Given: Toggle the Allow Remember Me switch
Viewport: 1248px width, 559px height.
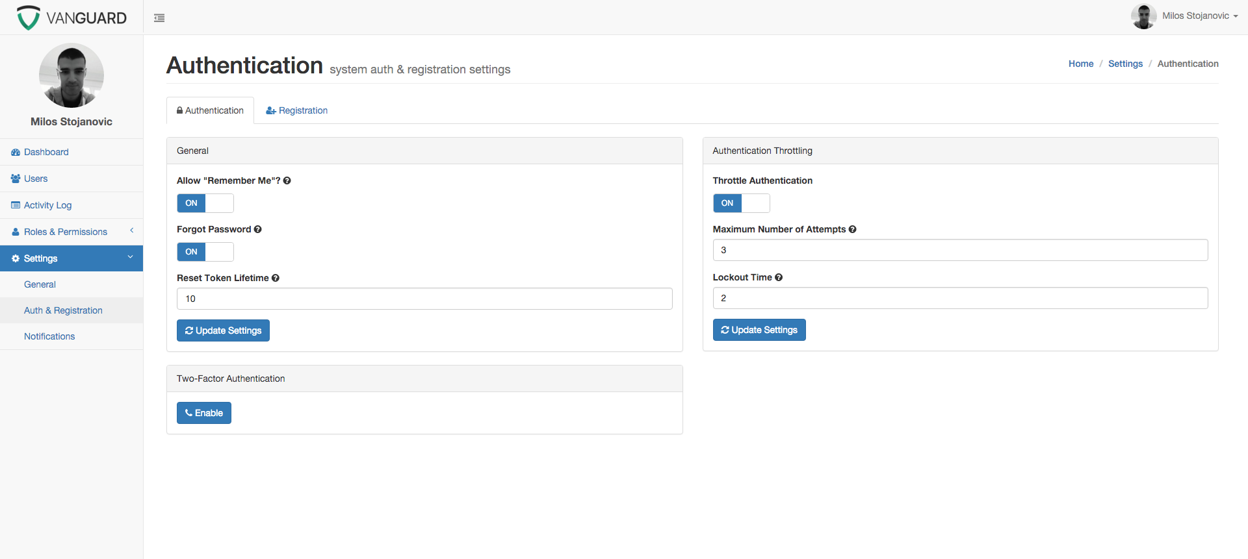Looking at the screenshot, I should 205,203.
